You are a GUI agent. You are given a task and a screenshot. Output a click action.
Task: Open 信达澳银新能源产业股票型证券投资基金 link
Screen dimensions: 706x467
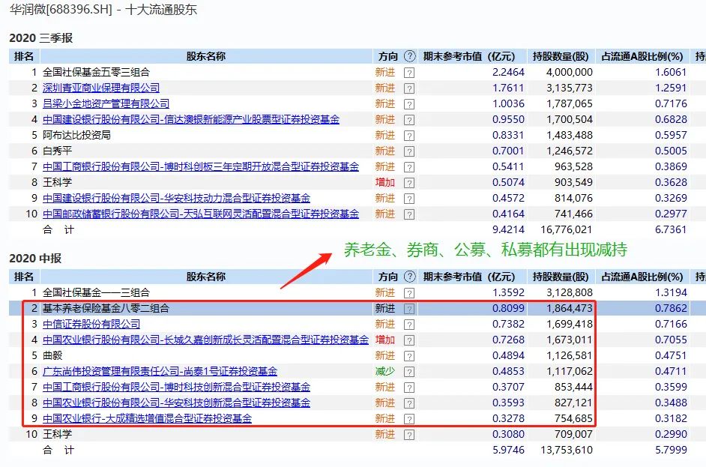point(191,119)
